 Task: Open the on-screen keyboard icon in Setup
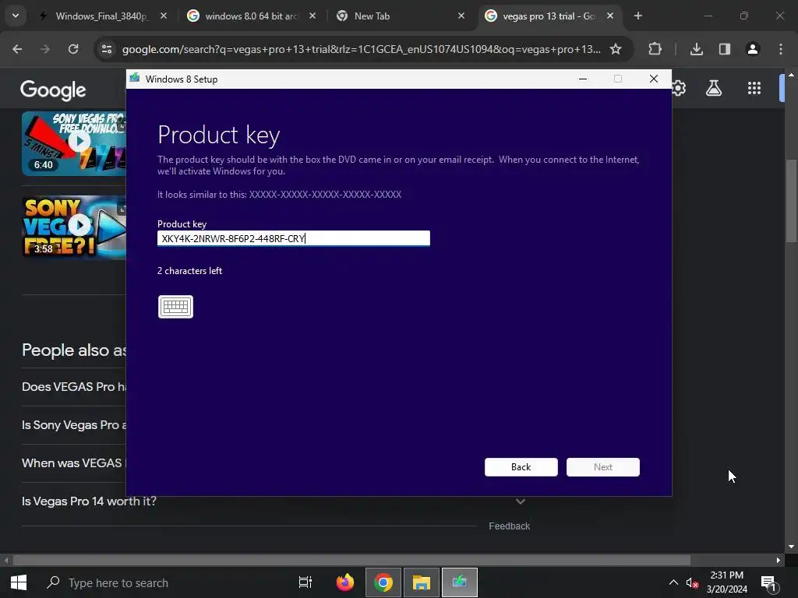[175, 307]
